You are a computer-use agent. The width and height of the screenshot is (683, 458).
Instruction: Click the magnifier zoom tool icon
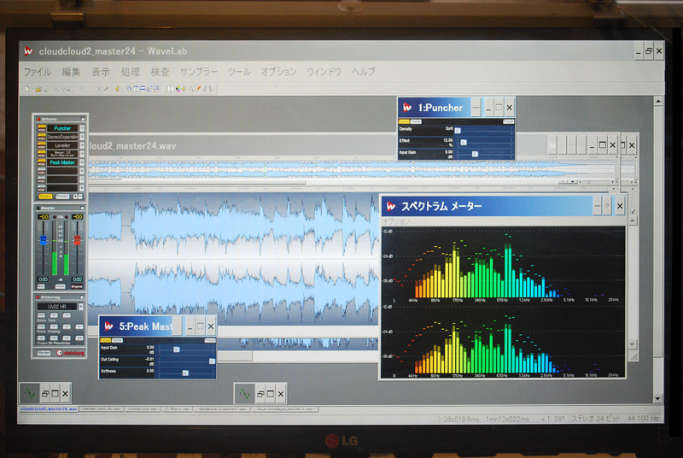[190, 89]
